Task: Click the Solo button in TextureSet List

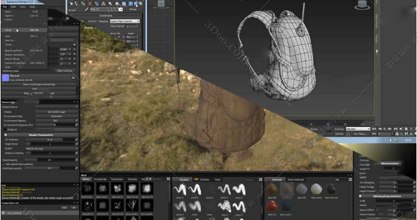Action: pyautogui.click(x=64, y=207)
